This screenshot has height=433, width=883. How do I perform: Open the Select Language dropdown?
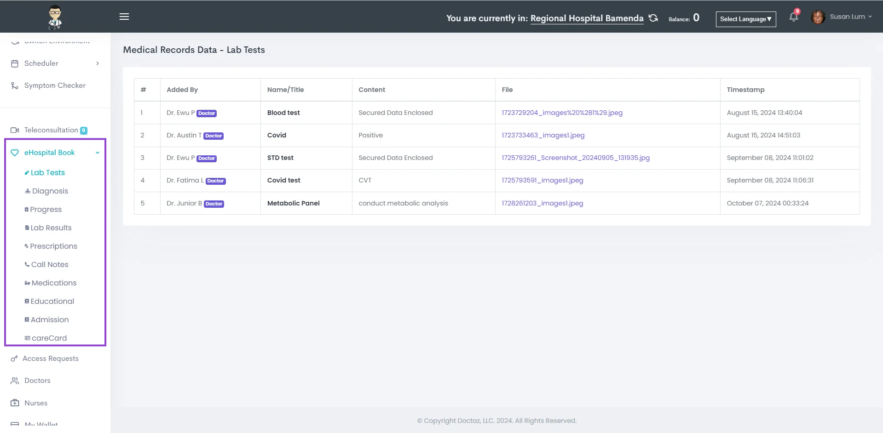(745, 19)
